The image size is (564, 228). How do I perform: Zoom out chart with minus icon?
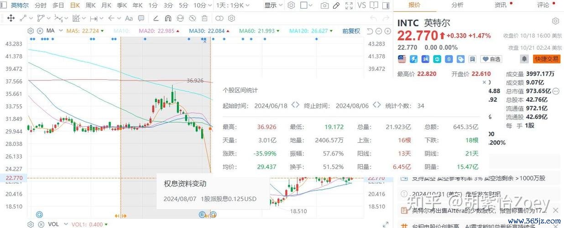[x=379, y=31]
